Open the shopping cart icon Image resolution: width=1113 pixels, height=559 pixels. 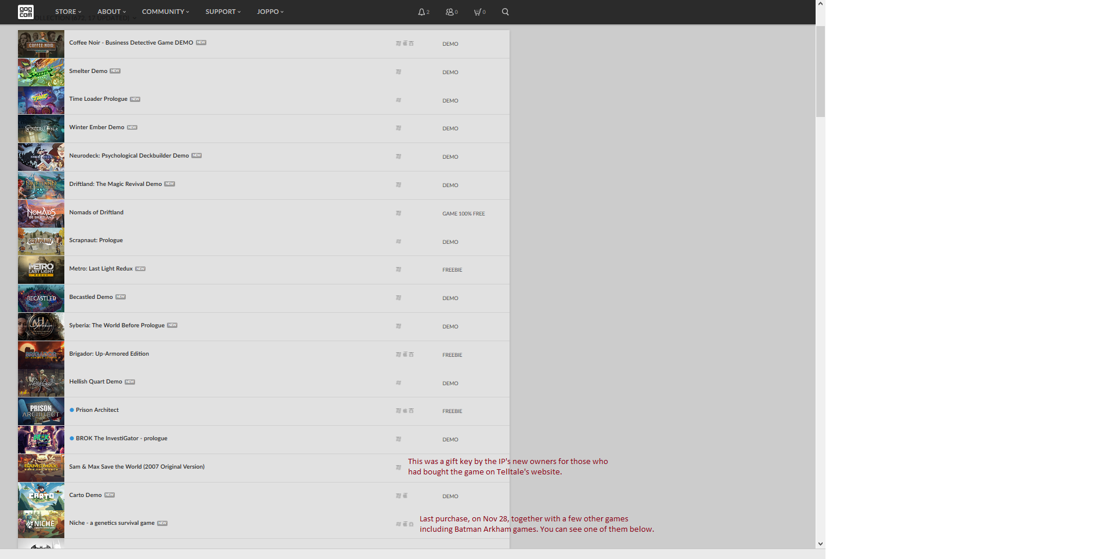[x=478, y=12]
